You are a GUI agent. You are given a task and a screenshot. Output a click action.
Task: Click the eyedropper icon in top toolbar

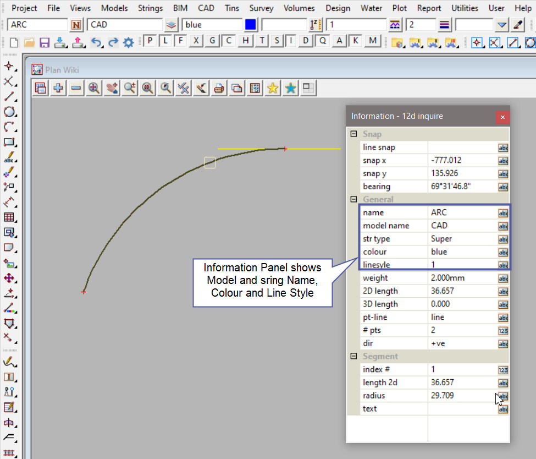click(x=517, y=25)
